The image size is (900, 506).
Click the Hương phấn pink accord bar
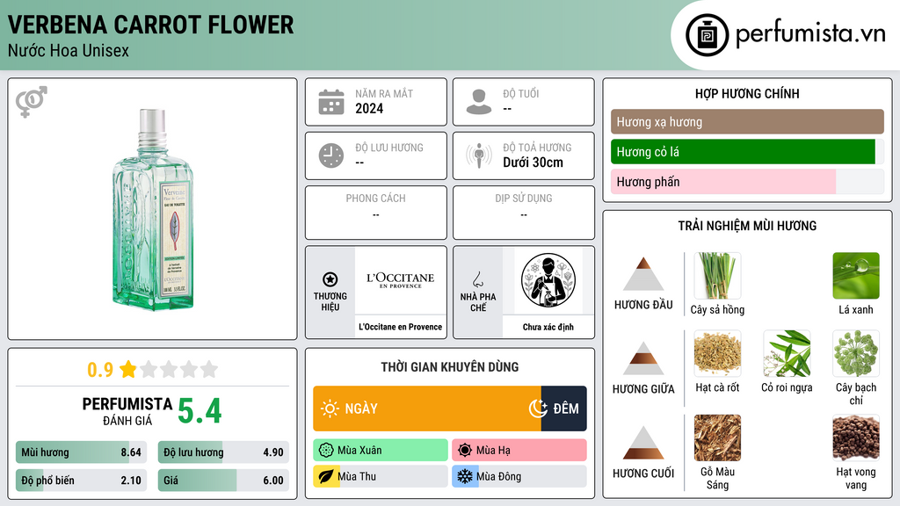click(723, 181)
